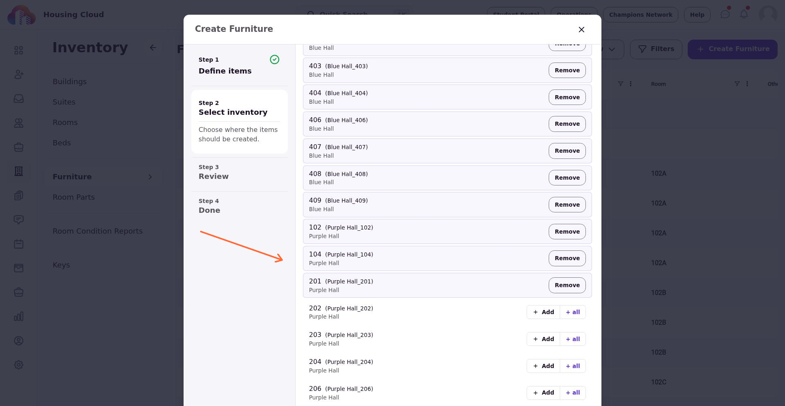
Task: Close the Create Furniture dialog
Action: [581, 29]
